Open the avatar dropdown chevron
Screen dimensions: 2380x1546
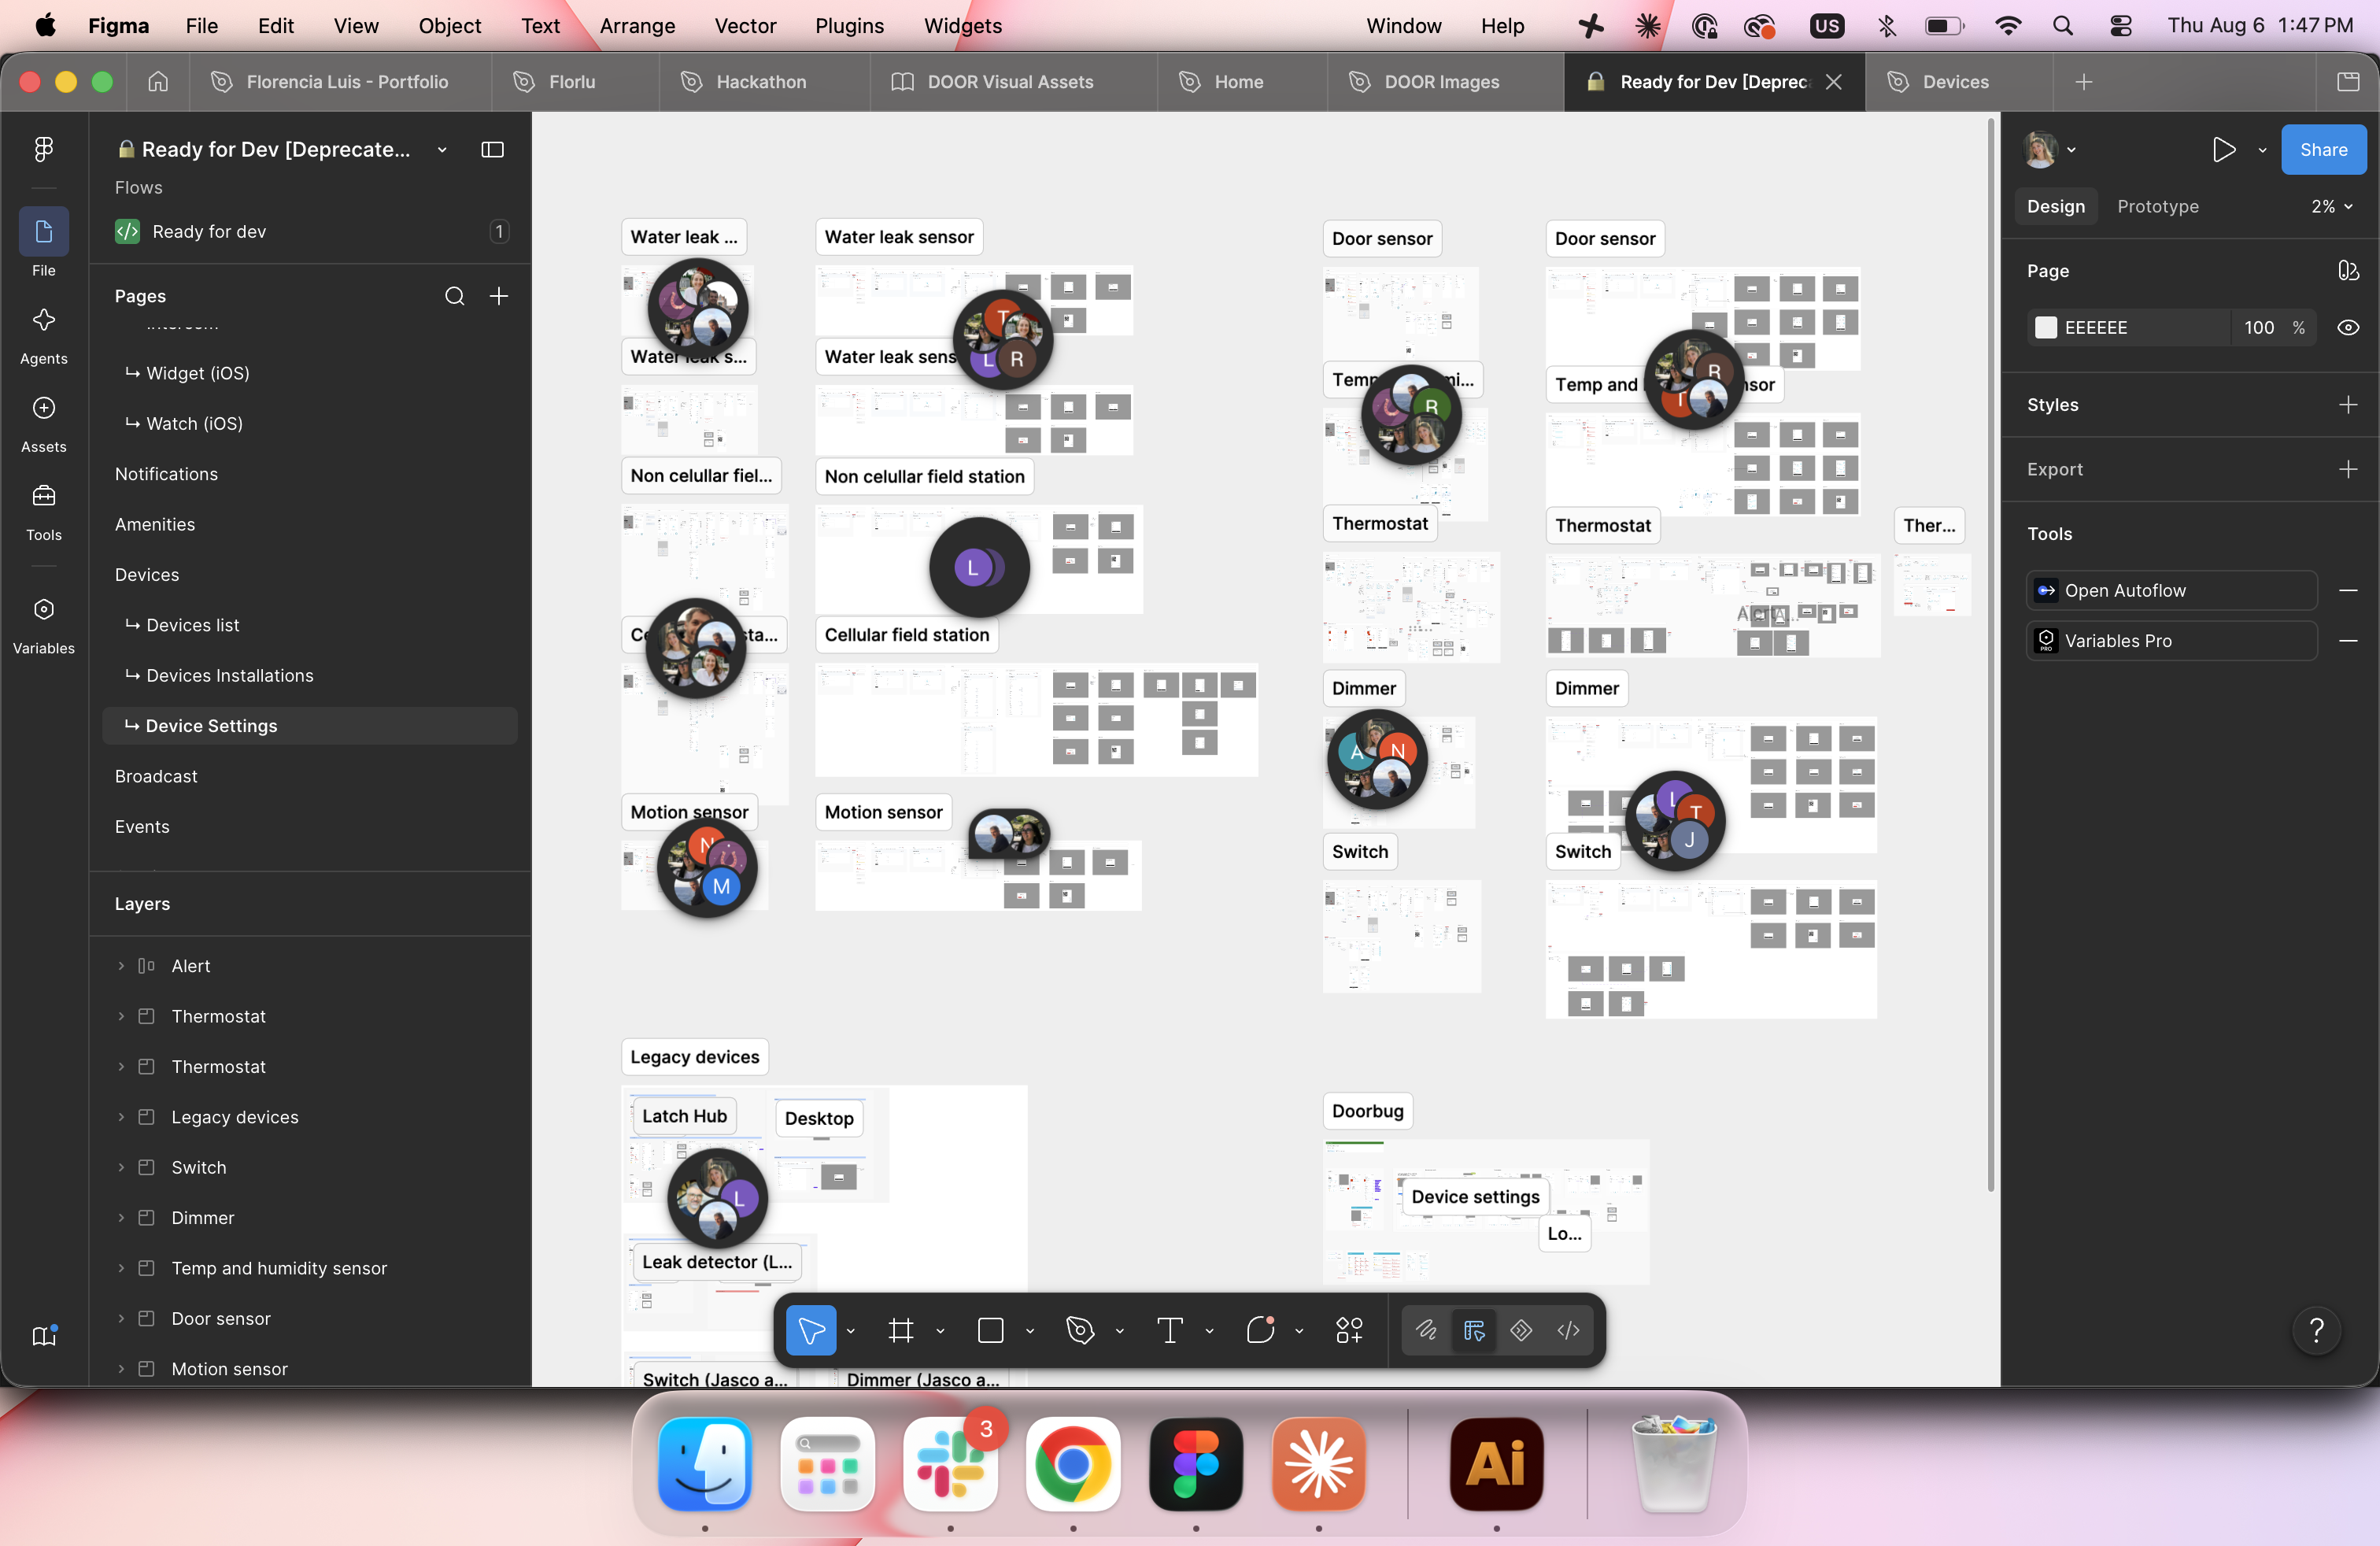[2071, 150]
